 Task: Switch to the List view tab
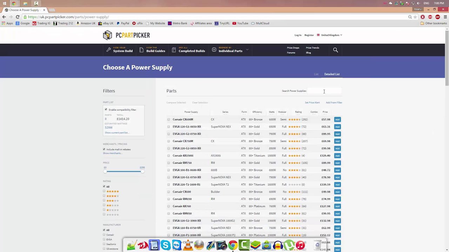[x=316, y=74]
